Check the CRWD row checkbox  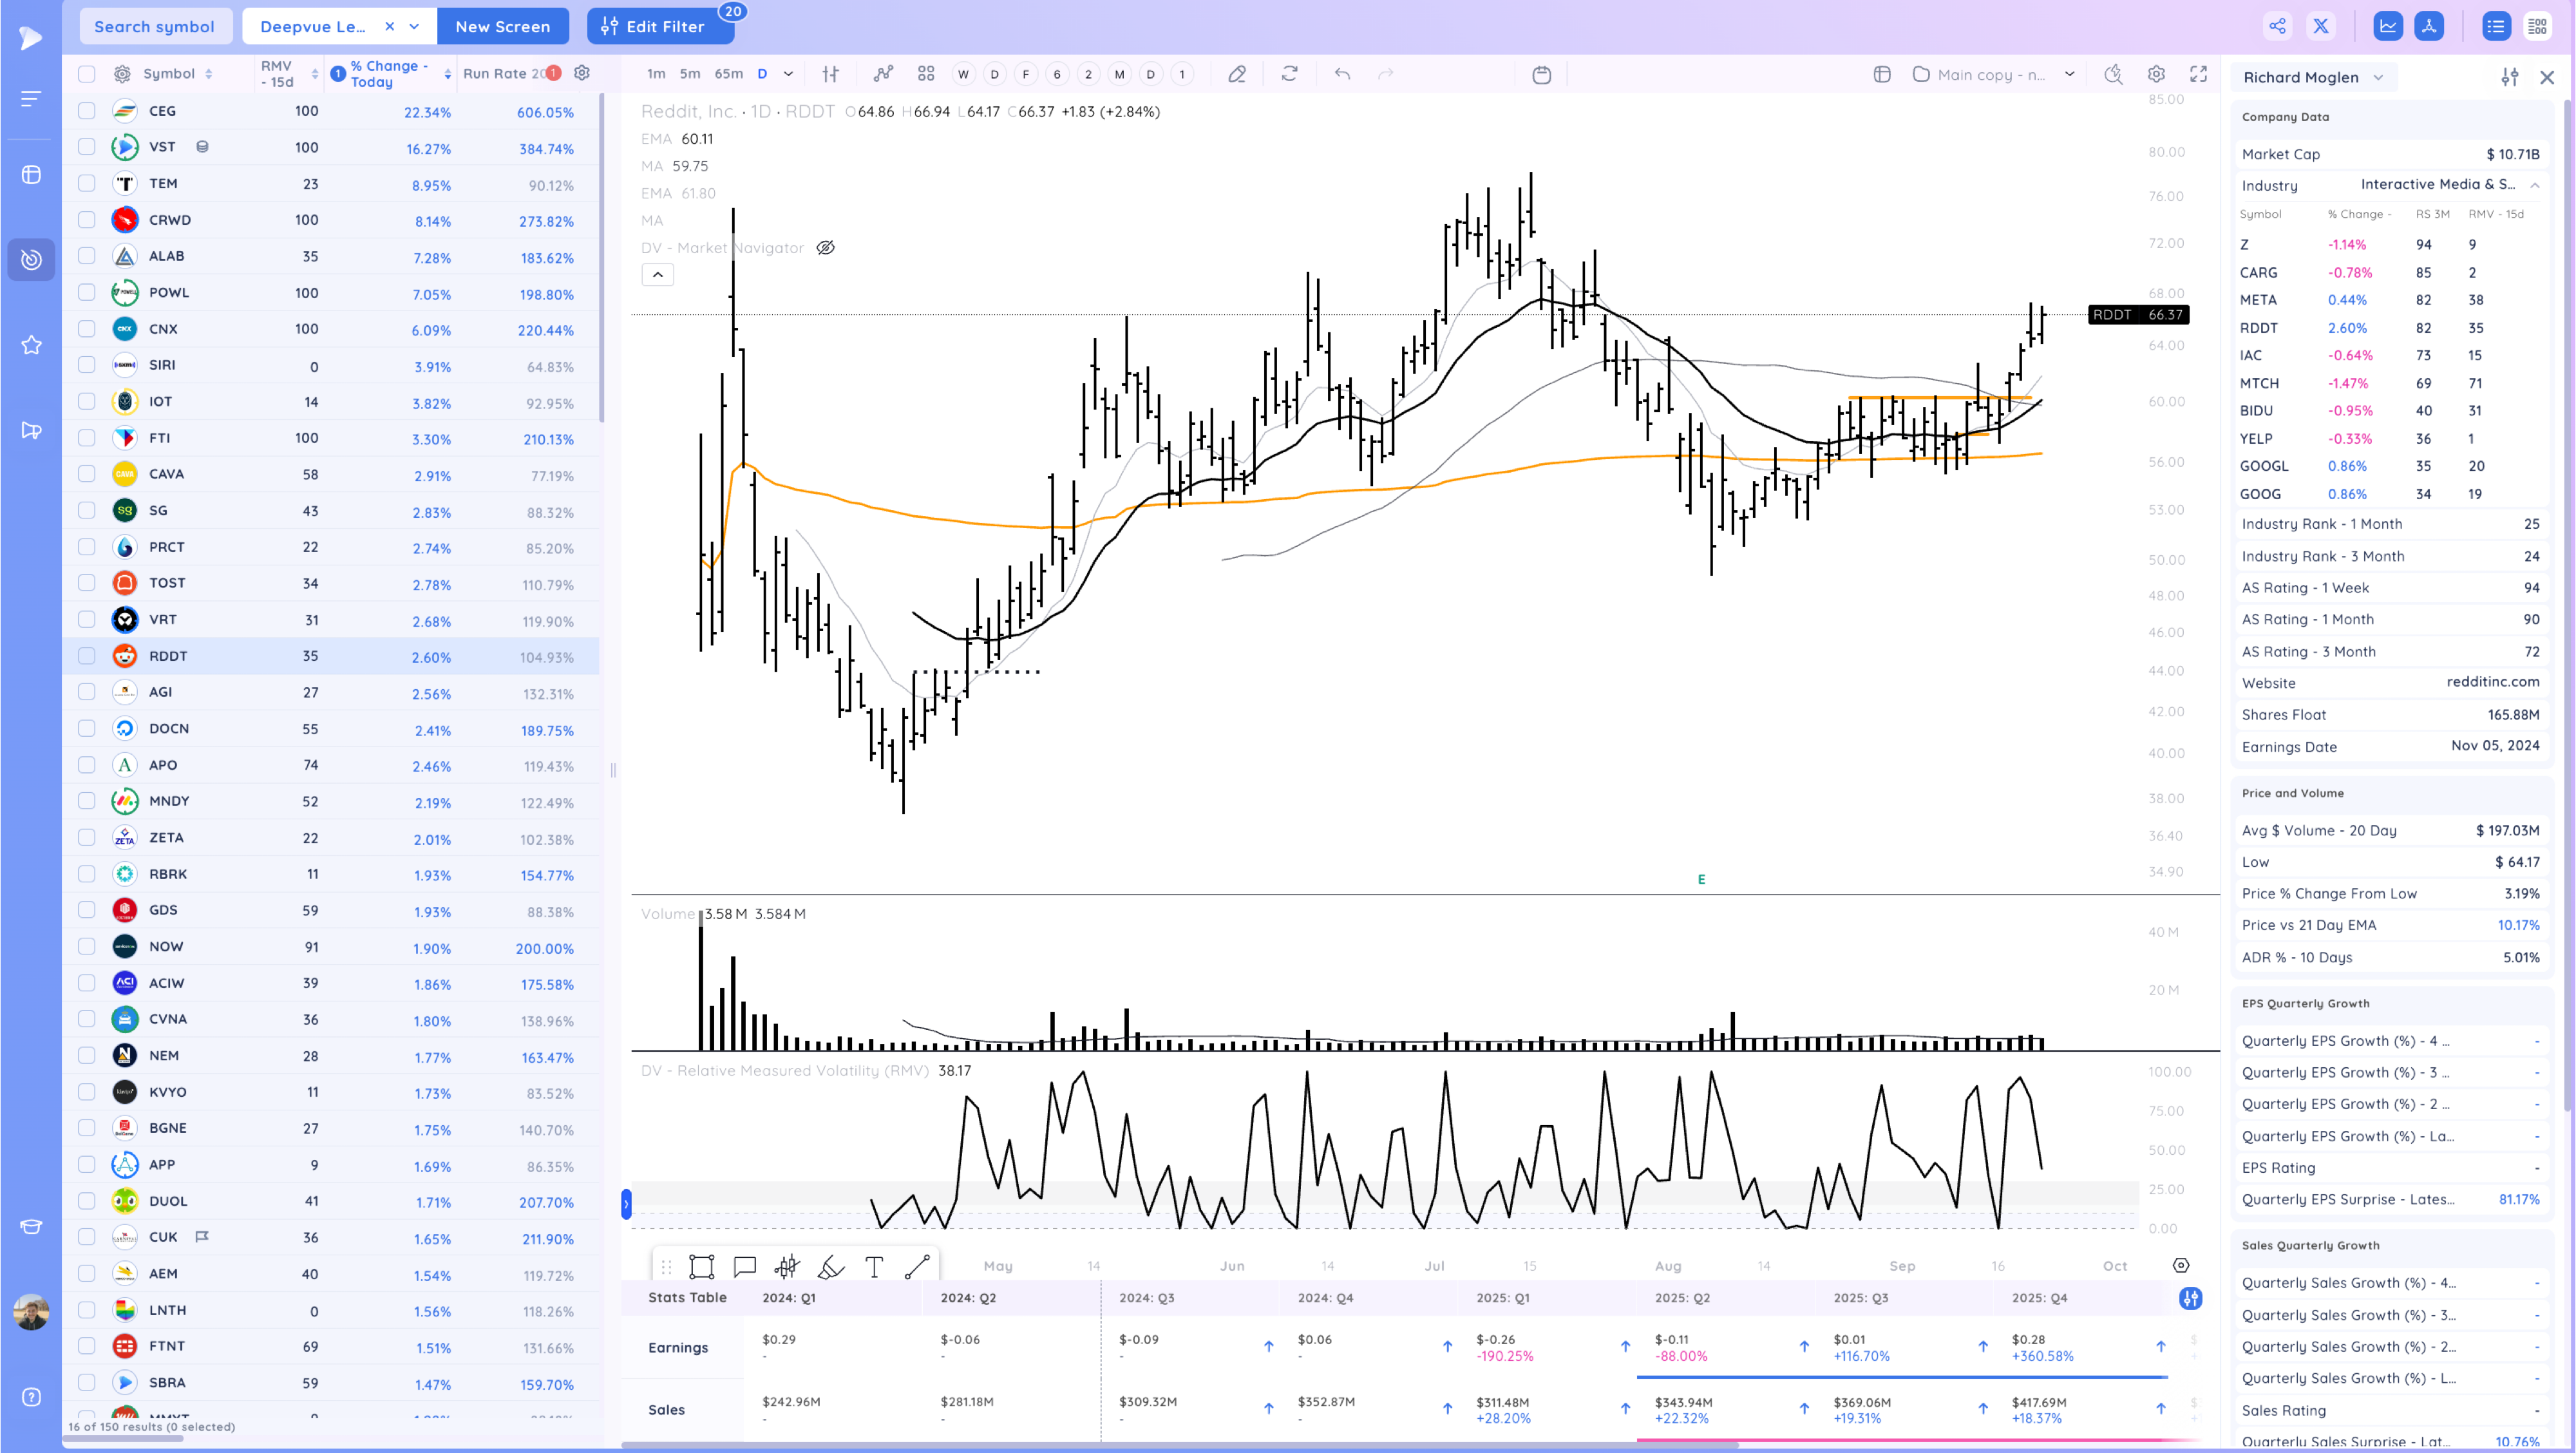[87, 220]
